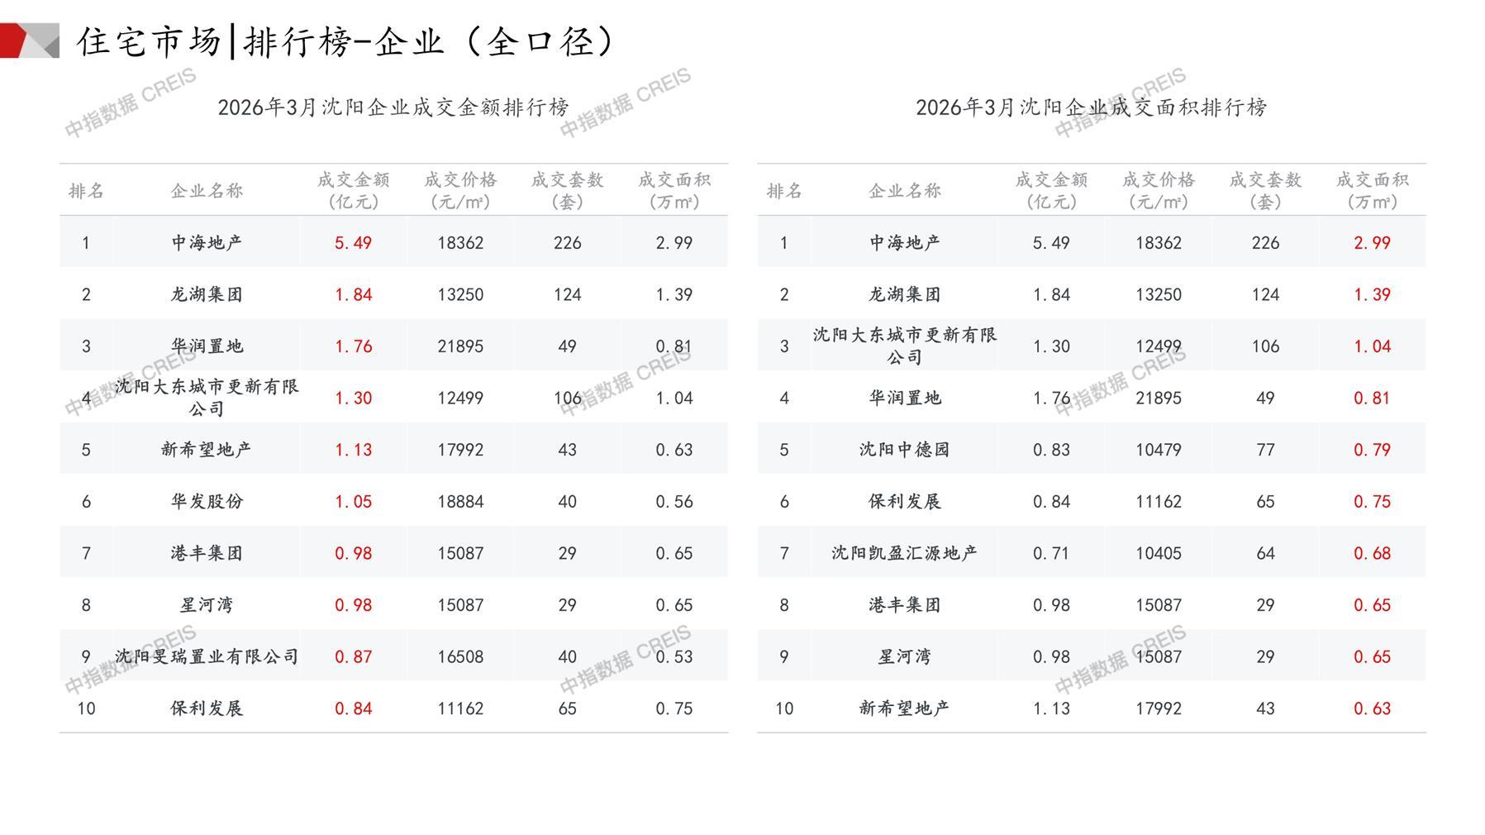This screenshot has width=1485, height=835.
Task: Select the heading 2026年3月沈阳企业成交金额排行榜
Action: 393,107
